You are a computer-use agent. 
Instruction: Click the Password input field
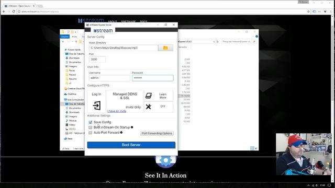click(x=152, y=78)
